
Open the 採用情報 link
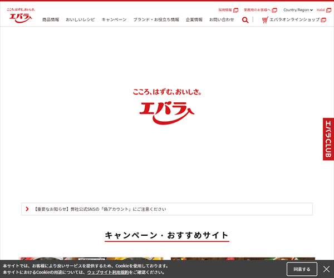click(228, 10)
